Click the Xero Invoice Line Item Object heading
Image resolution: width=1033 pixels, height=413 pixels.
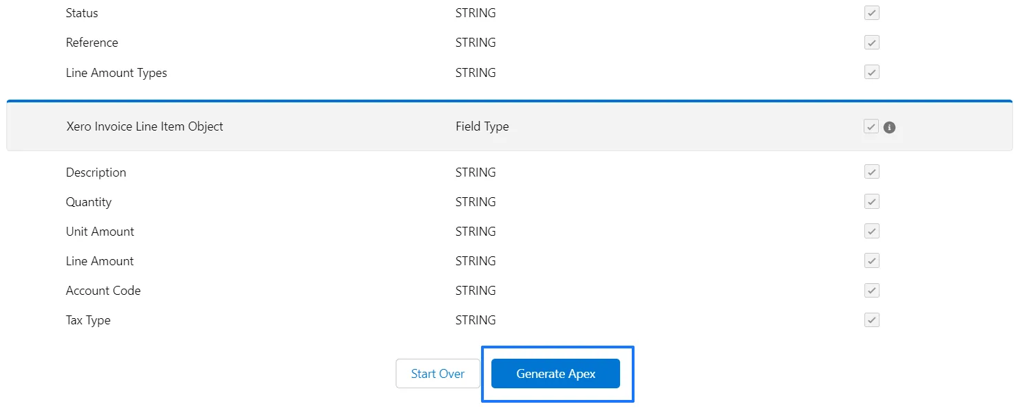point(145,126)
